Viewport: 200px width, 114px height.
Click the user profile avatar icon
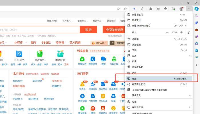181,9
